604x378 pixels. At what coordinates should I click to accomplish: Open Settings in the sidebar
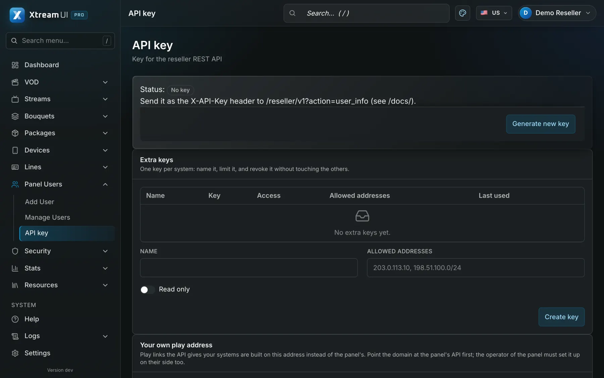pos(60,353)
